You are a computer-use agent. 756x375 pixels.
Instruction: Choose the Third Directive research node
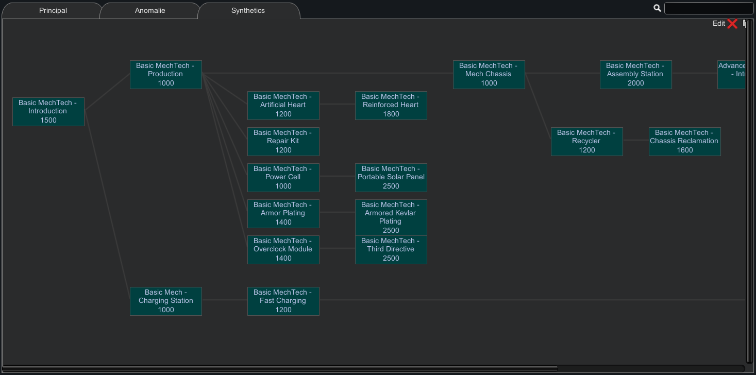(x=391, y=250)
